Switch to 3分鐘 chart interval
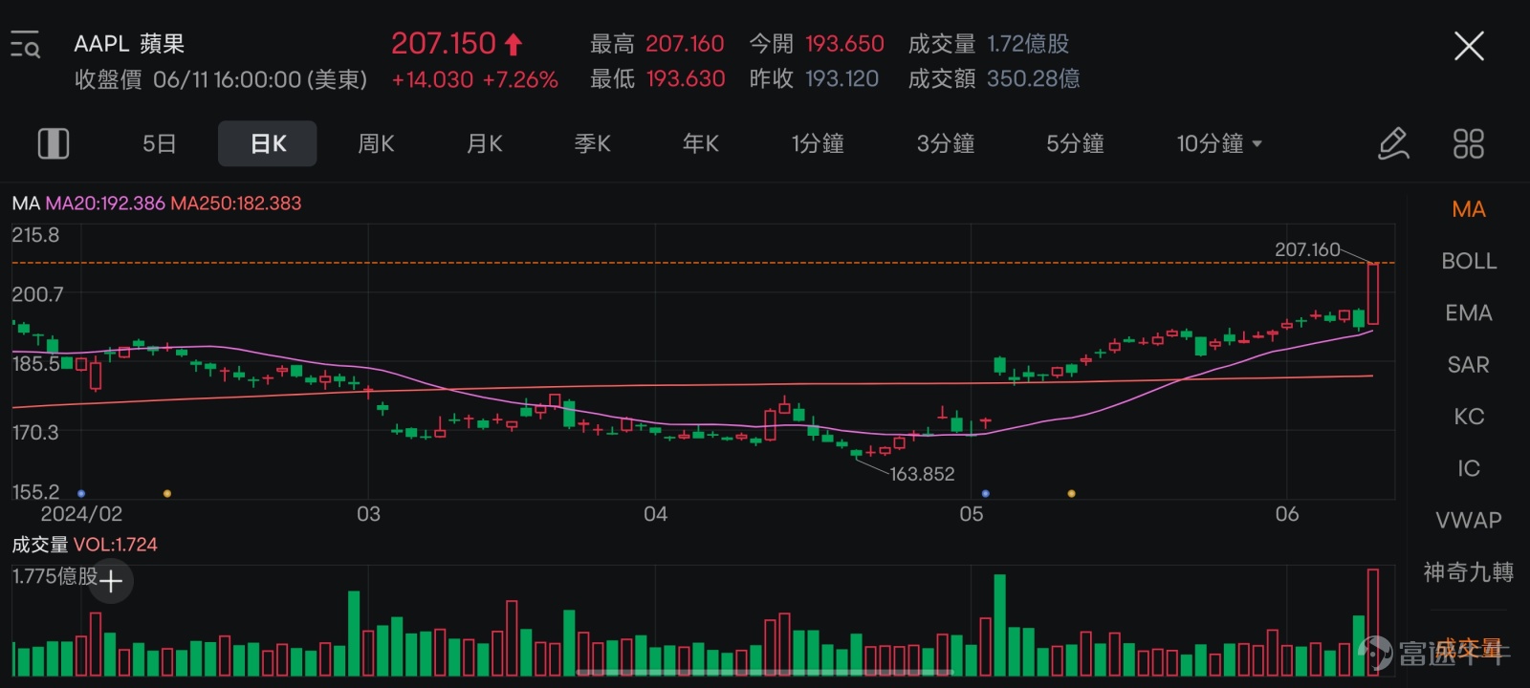The image size is (1530, 688). tap(946, 143)
